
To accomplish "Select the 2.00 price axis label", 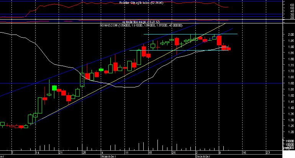I will pyautogui.click(x=291, y=35).
